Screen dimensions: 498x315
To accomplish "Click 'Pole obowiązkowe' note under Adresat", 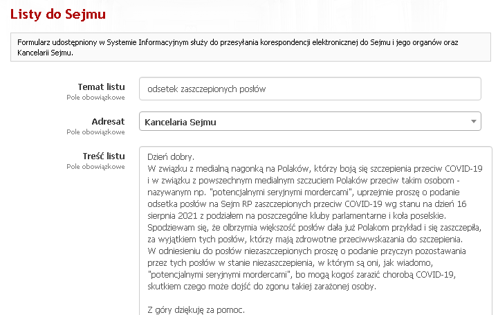I will 95,132.
